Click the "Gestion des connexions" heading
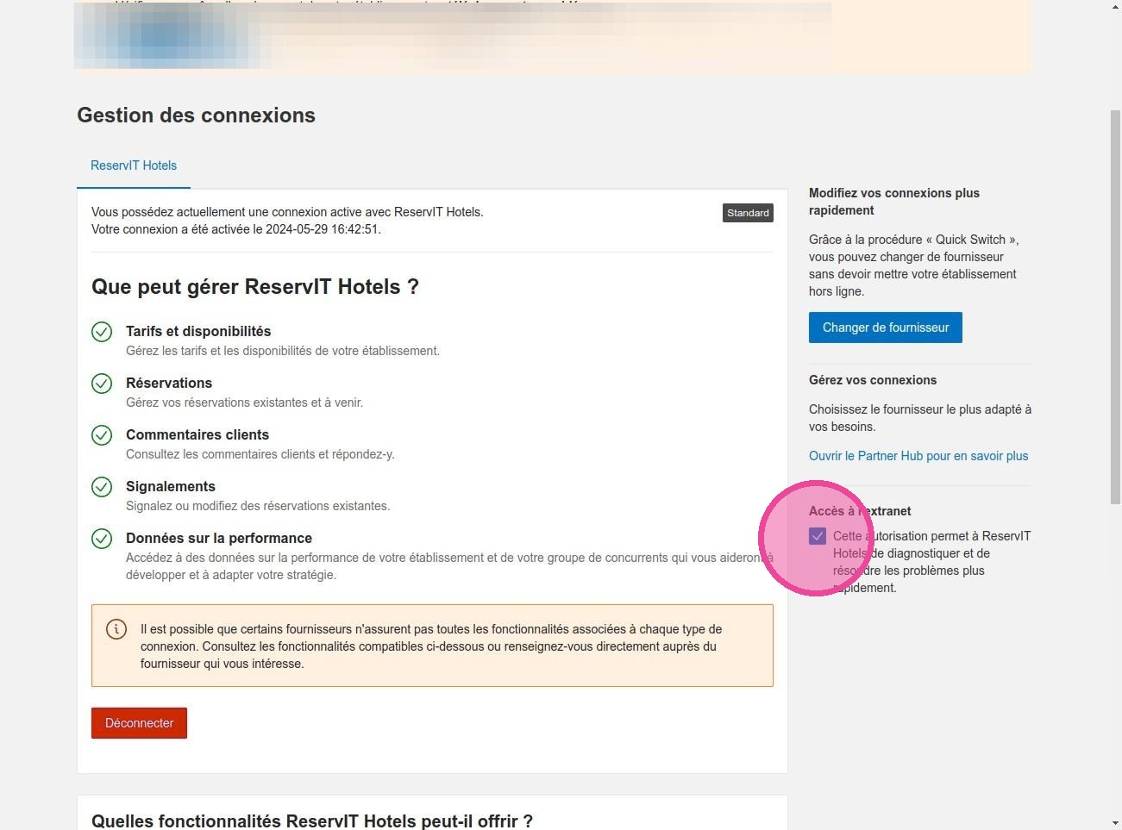This screenshot has width=1122, height=830. point(196,115)
